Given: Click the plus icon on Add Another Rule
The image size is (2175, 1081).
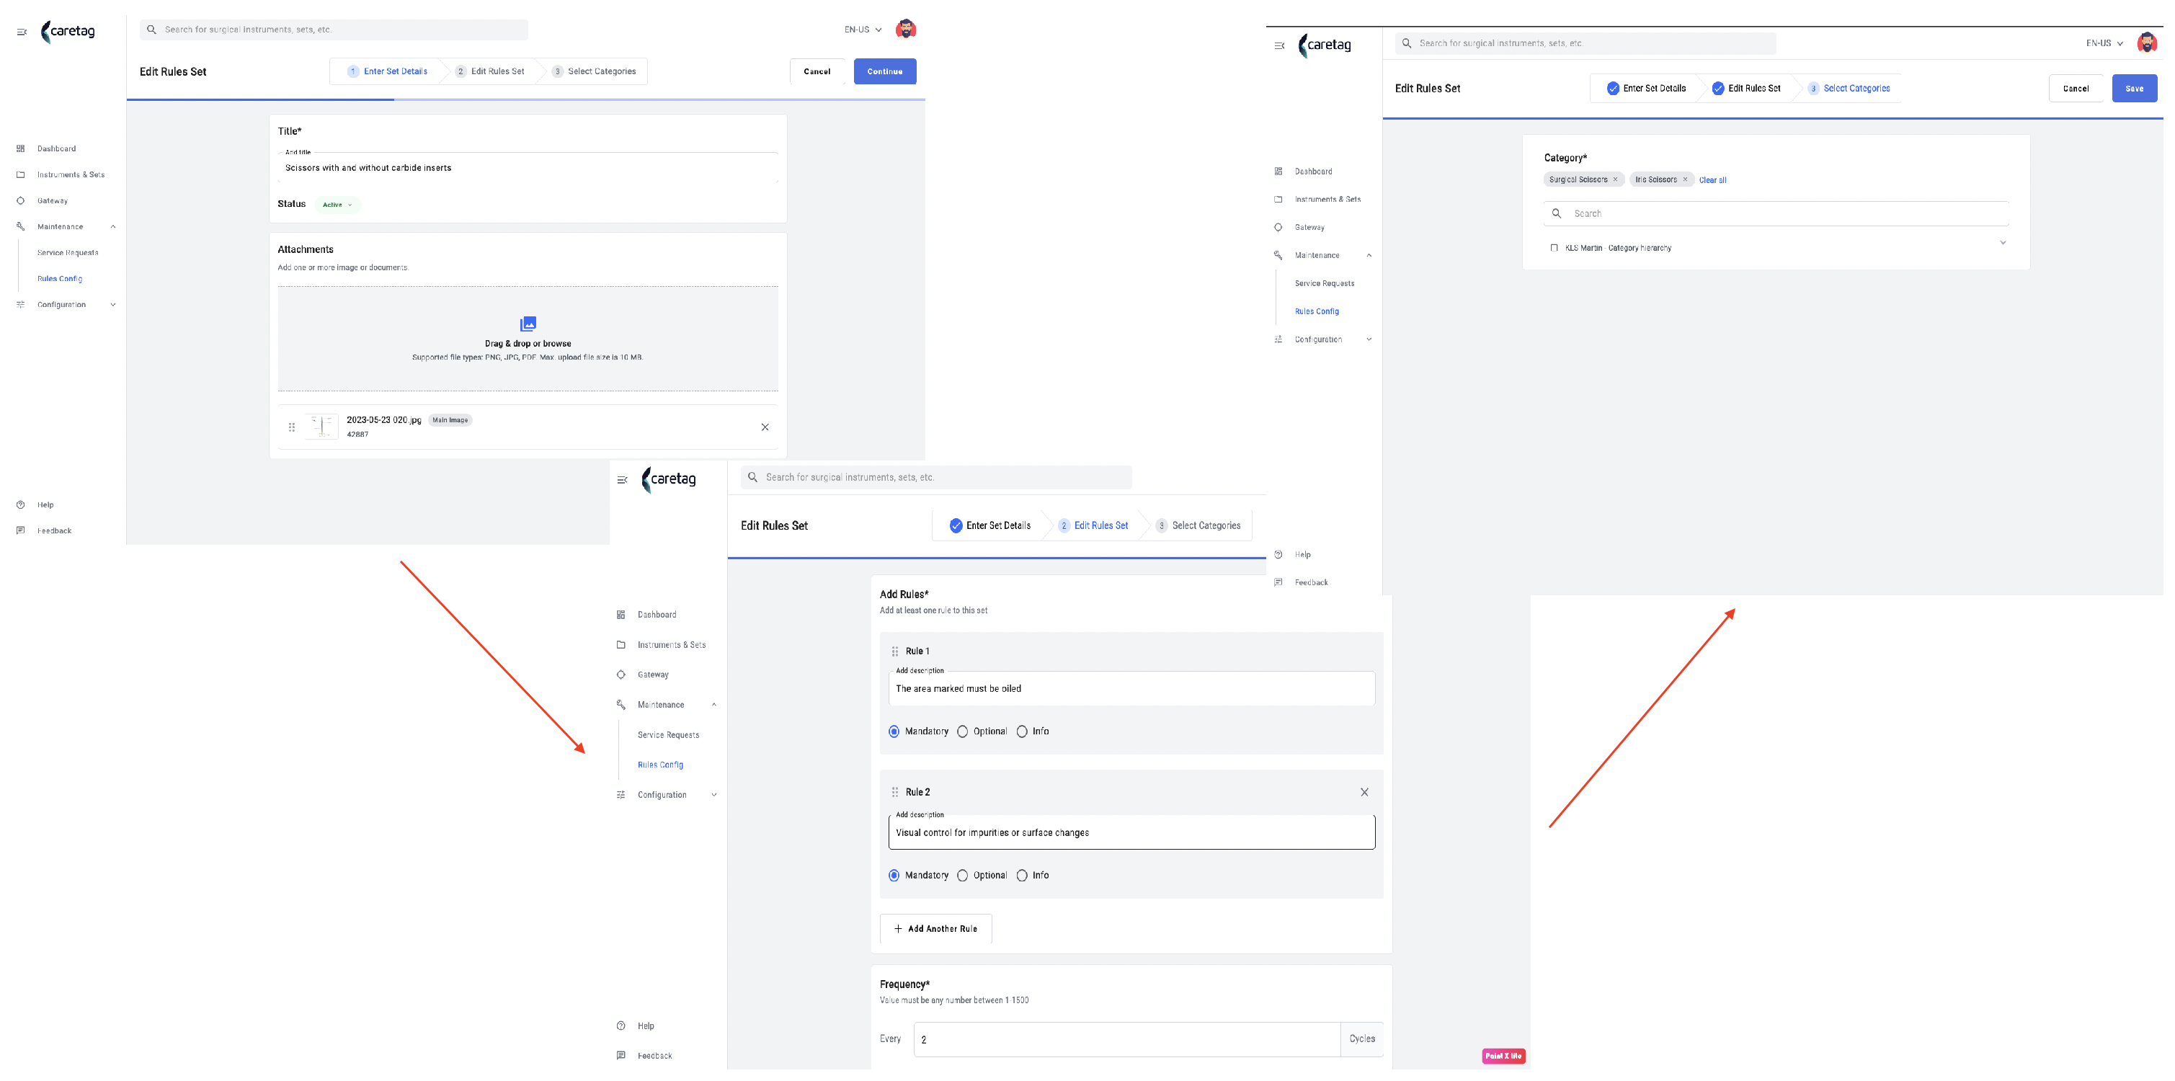Looking at the screenshot, I should (x=897, y=929).
